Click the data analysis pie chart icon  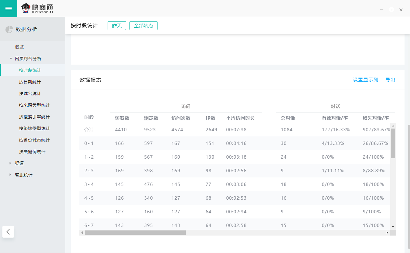[9, 29]
